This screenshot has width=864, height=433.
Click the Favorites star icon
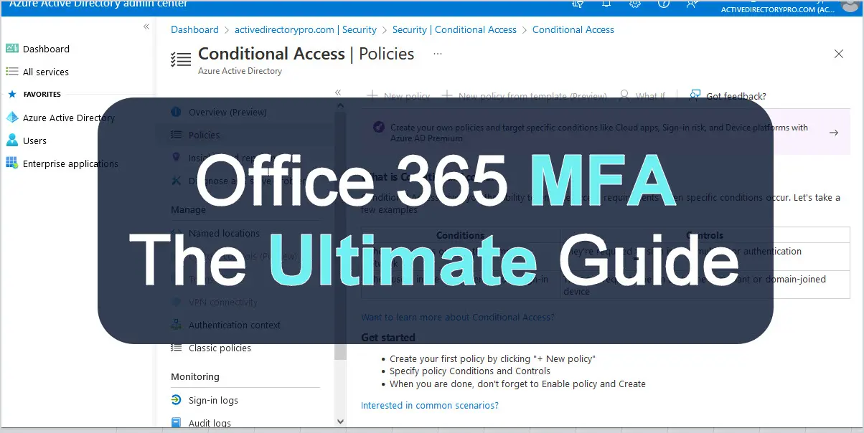pos(11,94)
